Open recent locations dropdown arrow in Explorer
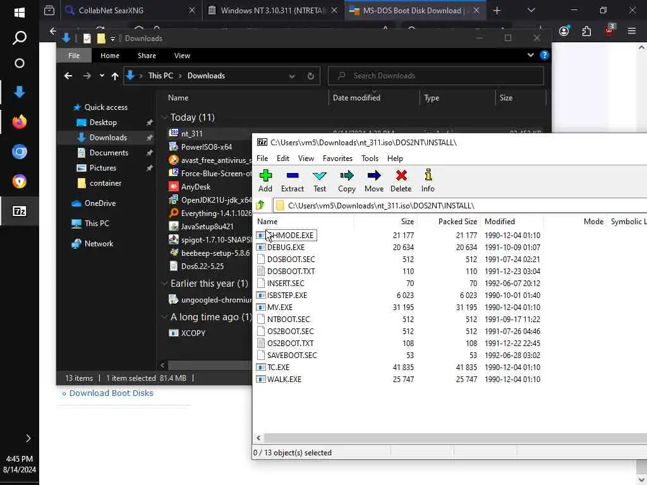Viewport: 647px width, 485px height. [102, 76]
